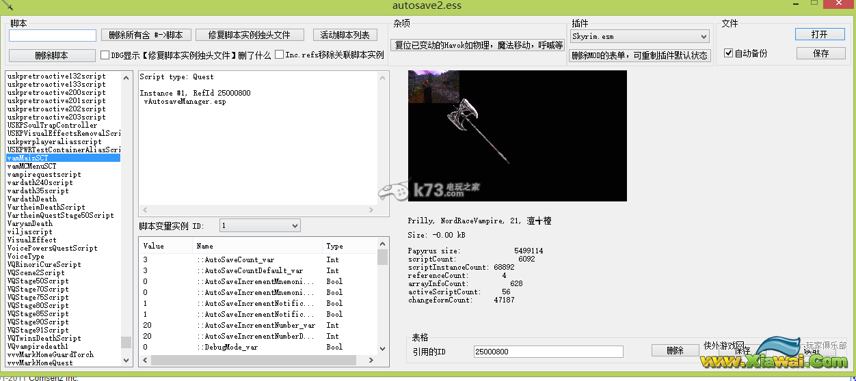This screenshot has height=381, width=856.
Task: Enable the DBG显示 debug checkbox
Action: (105, 55)
